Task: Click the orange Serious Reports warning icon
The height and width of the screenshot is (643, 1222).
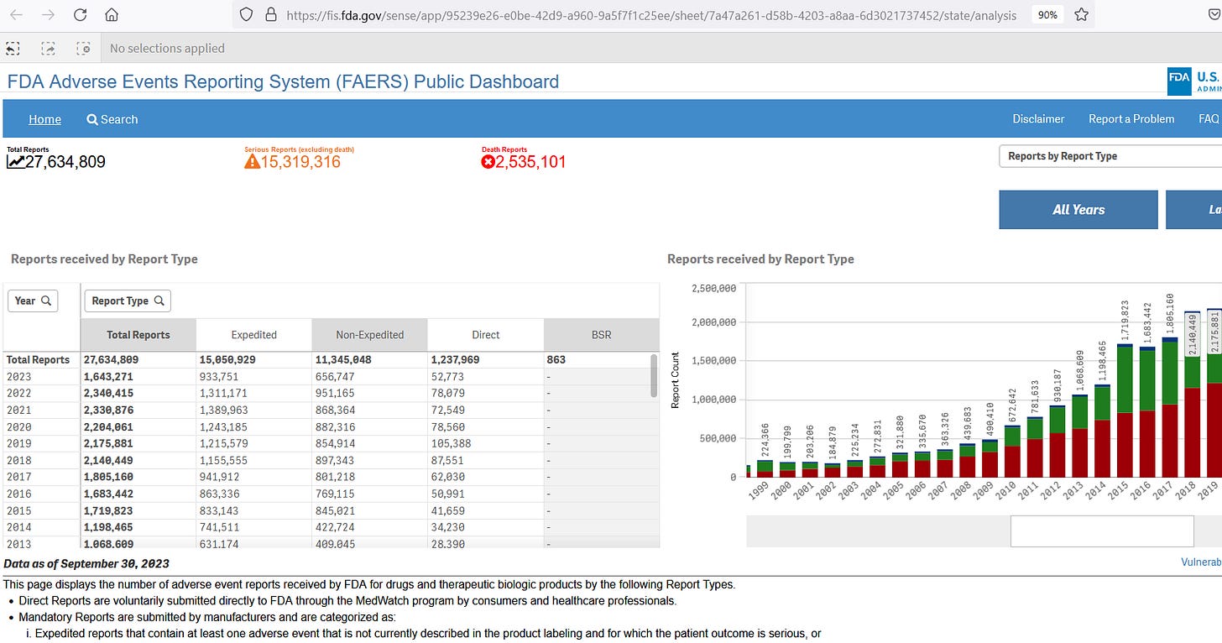Action: click(252, 161)
